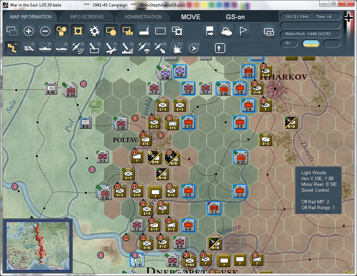
Task: Click inside the minimap overview
Action: [x=38, y=246]
